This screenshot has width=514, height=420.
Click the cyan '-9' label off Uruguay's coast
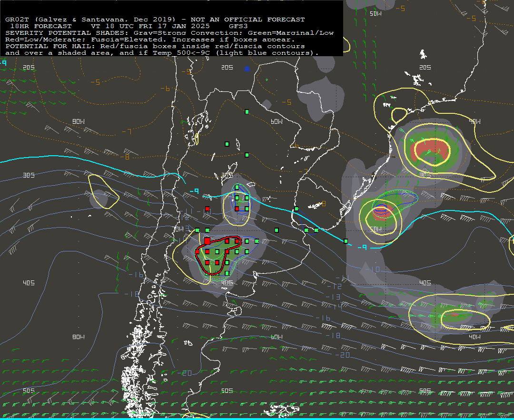[x=362, y=247]
